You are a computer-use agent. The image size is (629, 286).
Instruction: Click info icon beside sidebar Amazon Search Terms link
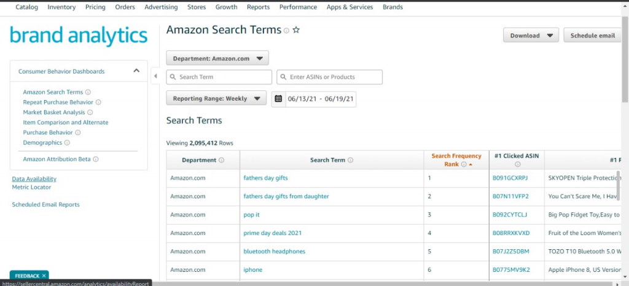[x=88, y=92]
